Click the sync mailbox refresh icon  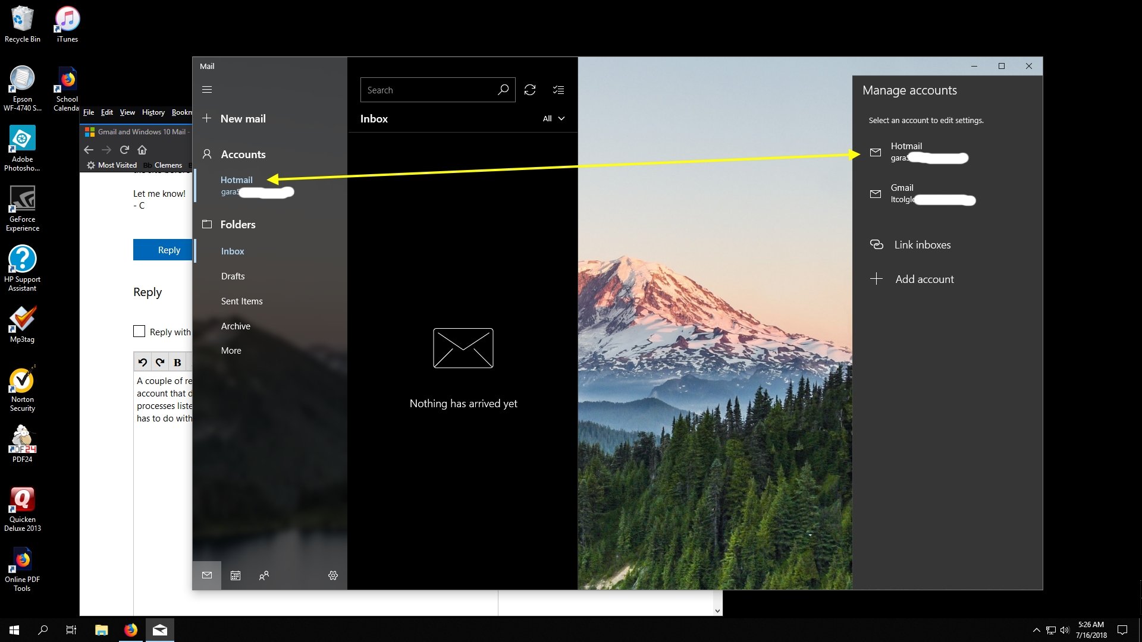(529, 90)
